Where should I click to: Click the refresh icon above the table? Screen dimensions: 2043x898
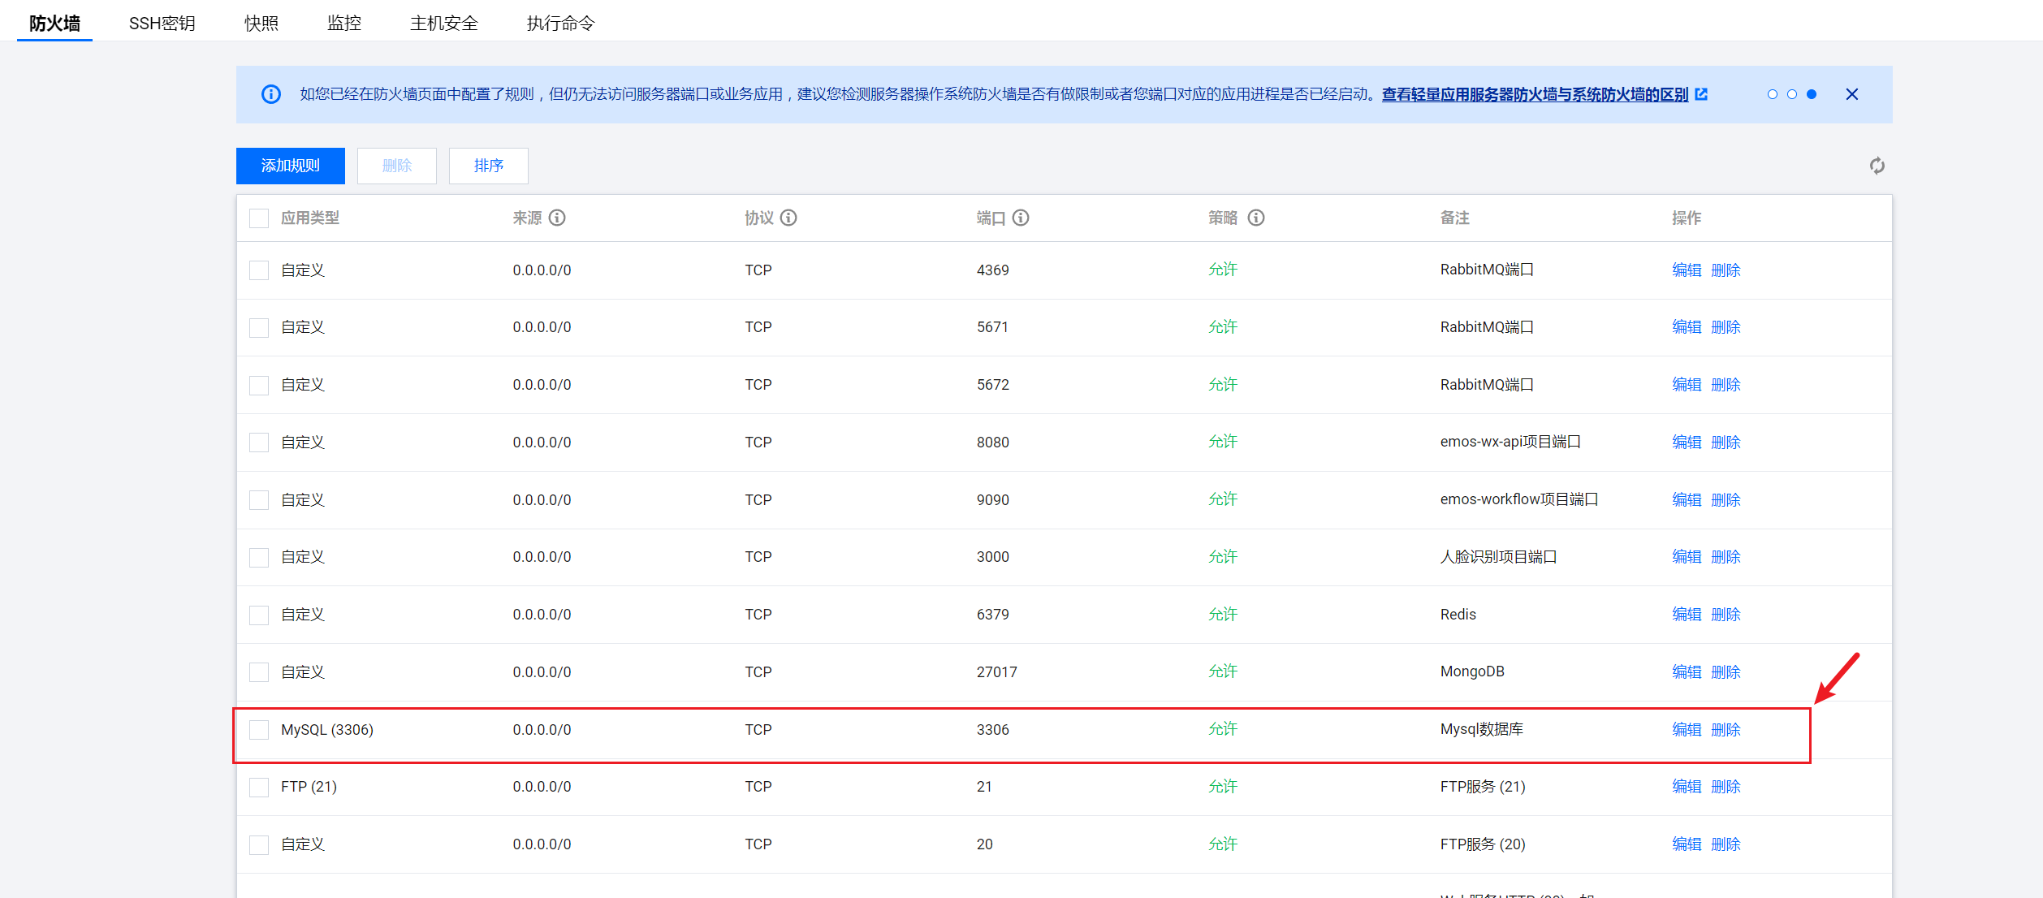(1877, 166)
